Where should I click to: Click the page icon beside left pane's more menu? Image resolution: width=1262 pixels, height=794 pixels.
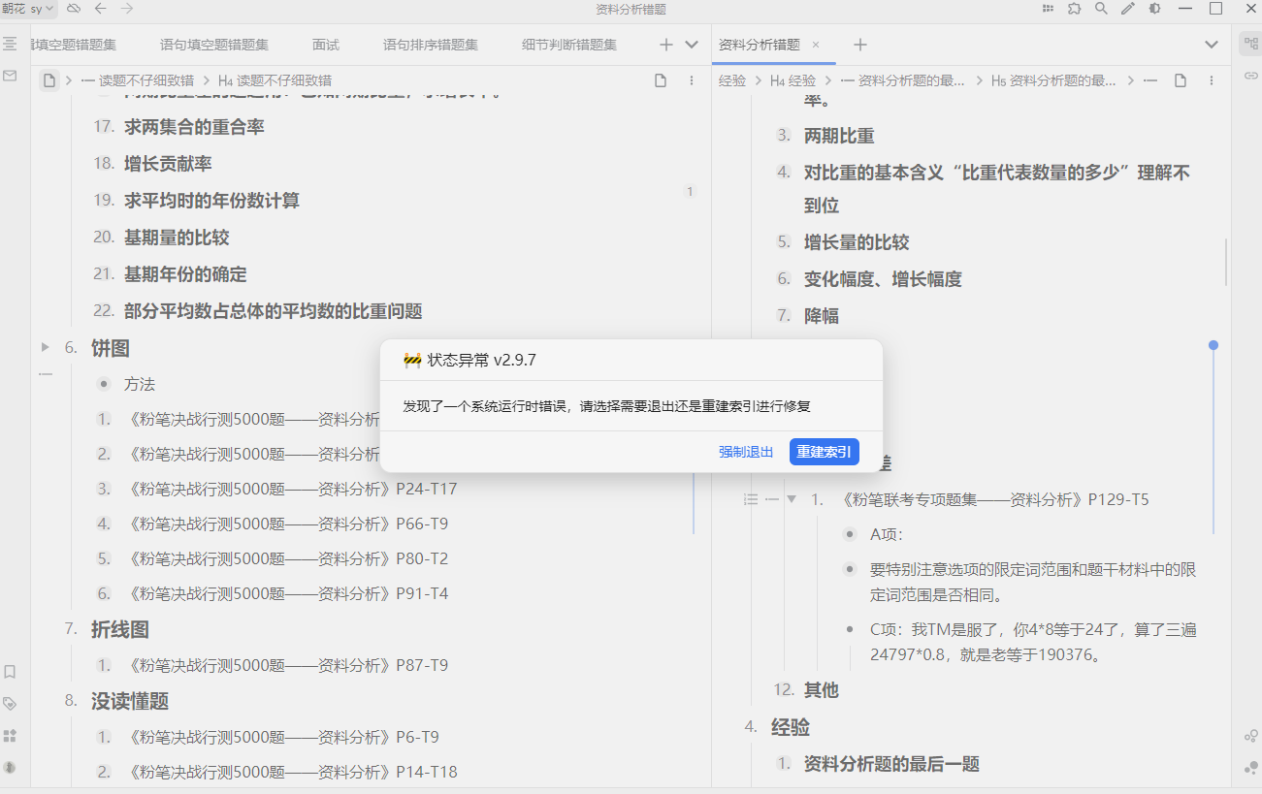[x=661, y=80]
